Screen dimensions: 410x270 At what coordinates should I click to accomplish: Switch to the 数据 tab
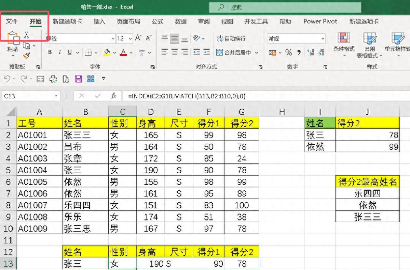181,21
